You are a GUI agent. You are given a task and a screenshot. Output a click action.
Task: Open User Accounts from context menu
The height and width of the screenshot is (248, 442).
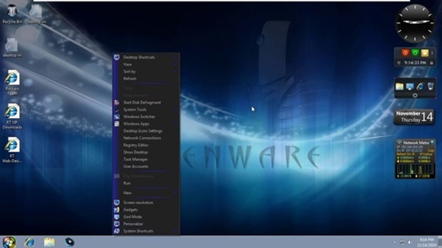coord(146,166)
